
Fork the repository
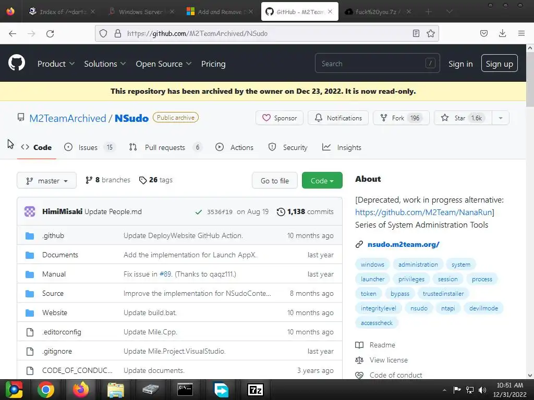[x=401, y=118]
